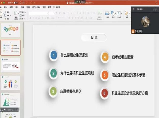Viewport: 159px width, 118px height.
Task: Click the Arrange (排列) icon
Action: click(127, 14)
